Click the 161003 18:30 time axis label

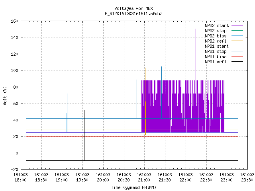coord(41,177)
